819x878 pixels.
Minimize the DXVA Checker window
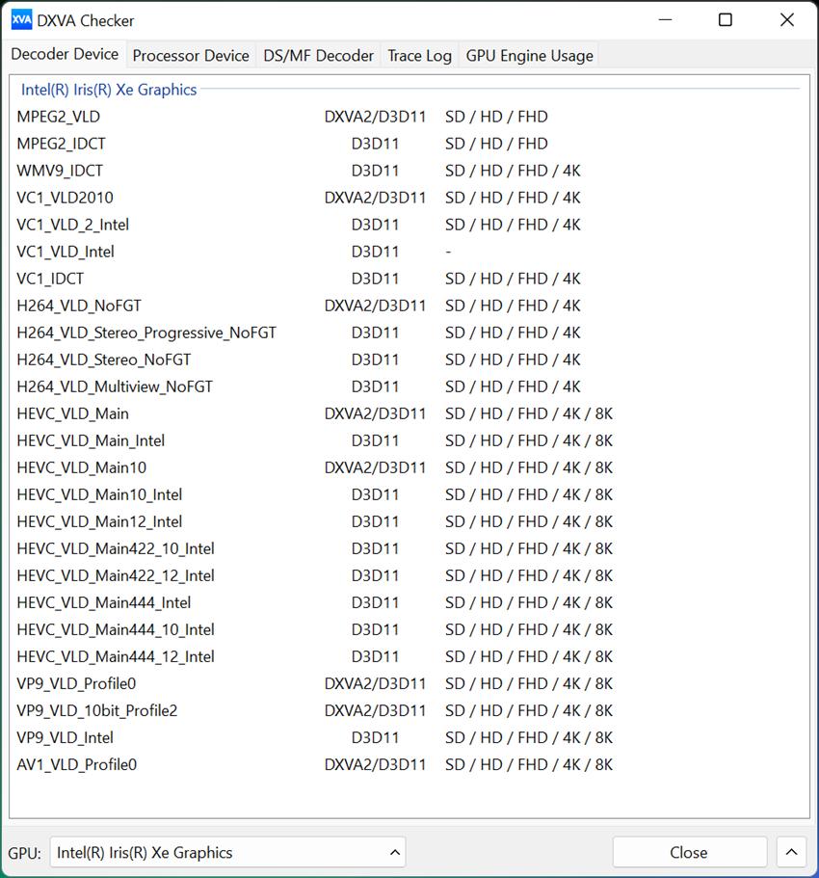pos(665,20)
